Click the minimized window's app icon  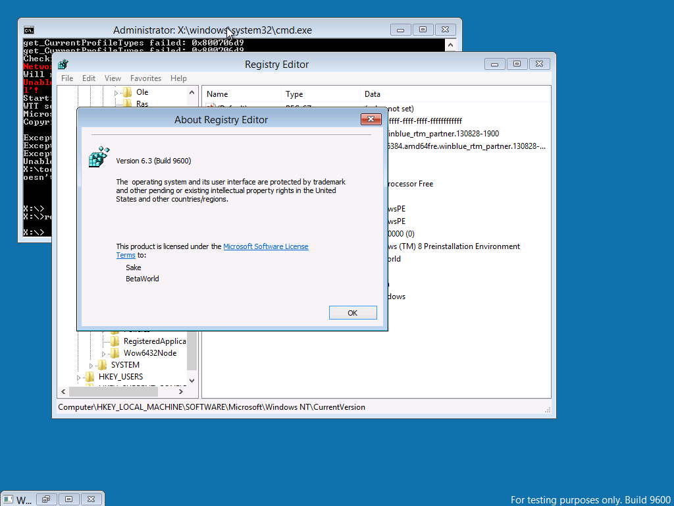point(8,499)
